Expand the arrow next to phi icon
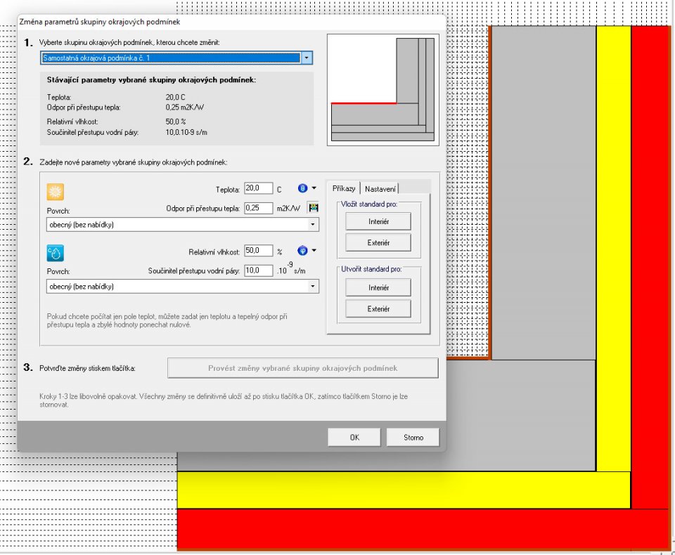Screen dimensions: 675x555 [x=314, y=250]
